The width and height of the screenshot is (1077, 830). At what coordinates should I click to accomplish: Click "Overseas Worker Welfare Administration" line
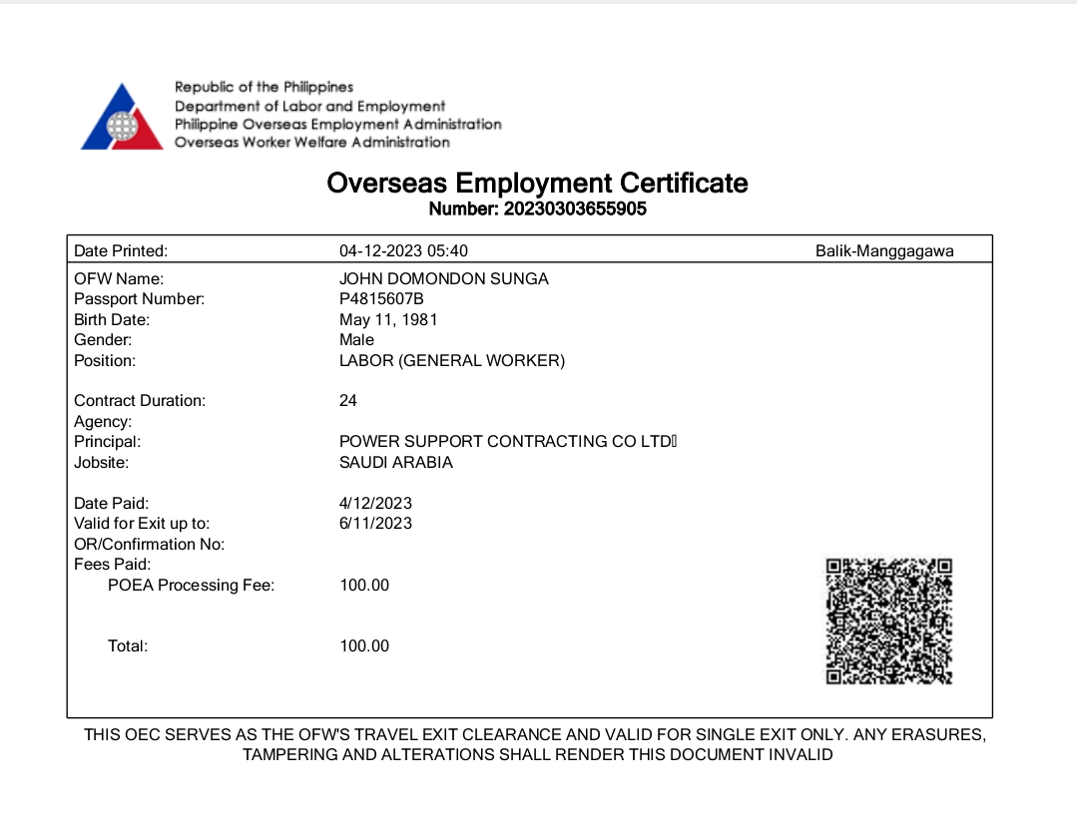click(x=311, y=142)
